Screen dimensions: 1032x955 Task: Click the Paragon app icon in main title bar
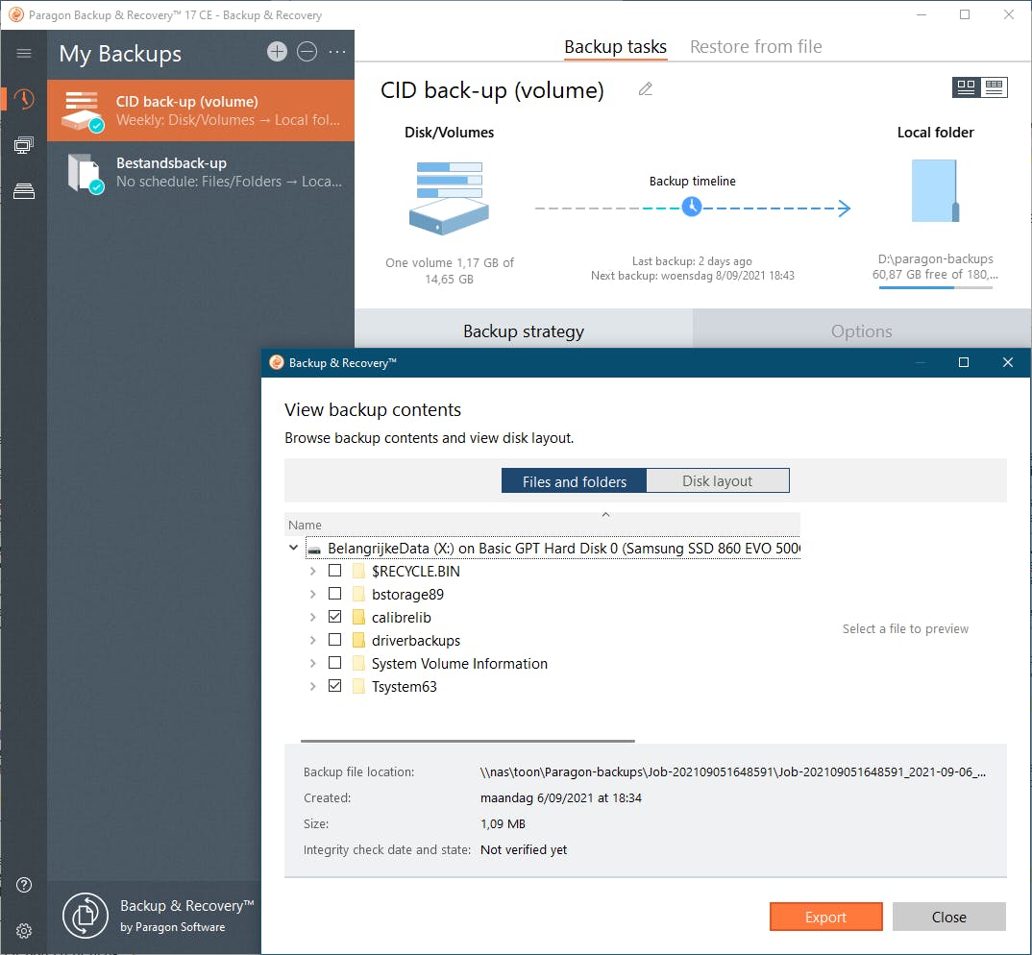coord(15,14)
